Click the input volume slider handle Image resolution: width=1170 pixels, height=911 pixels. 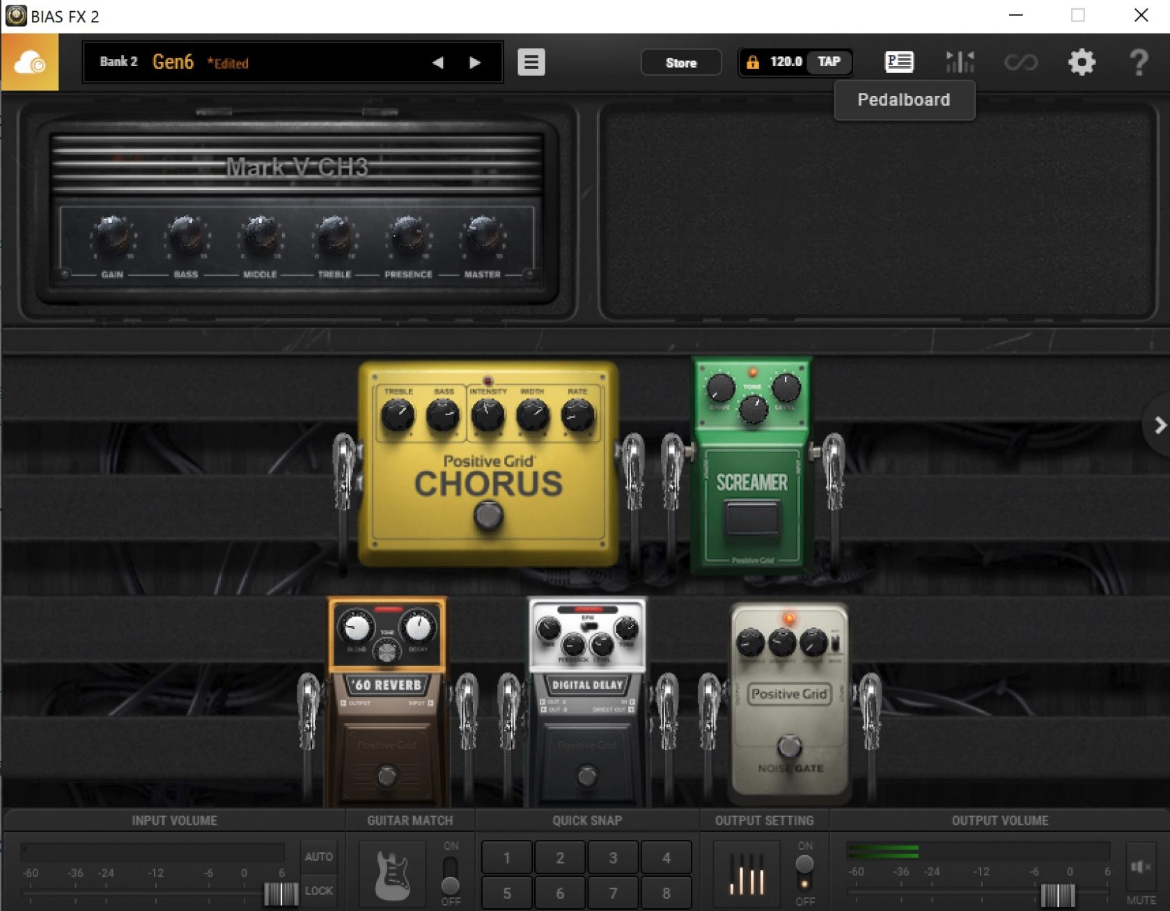tap(281, 894)
